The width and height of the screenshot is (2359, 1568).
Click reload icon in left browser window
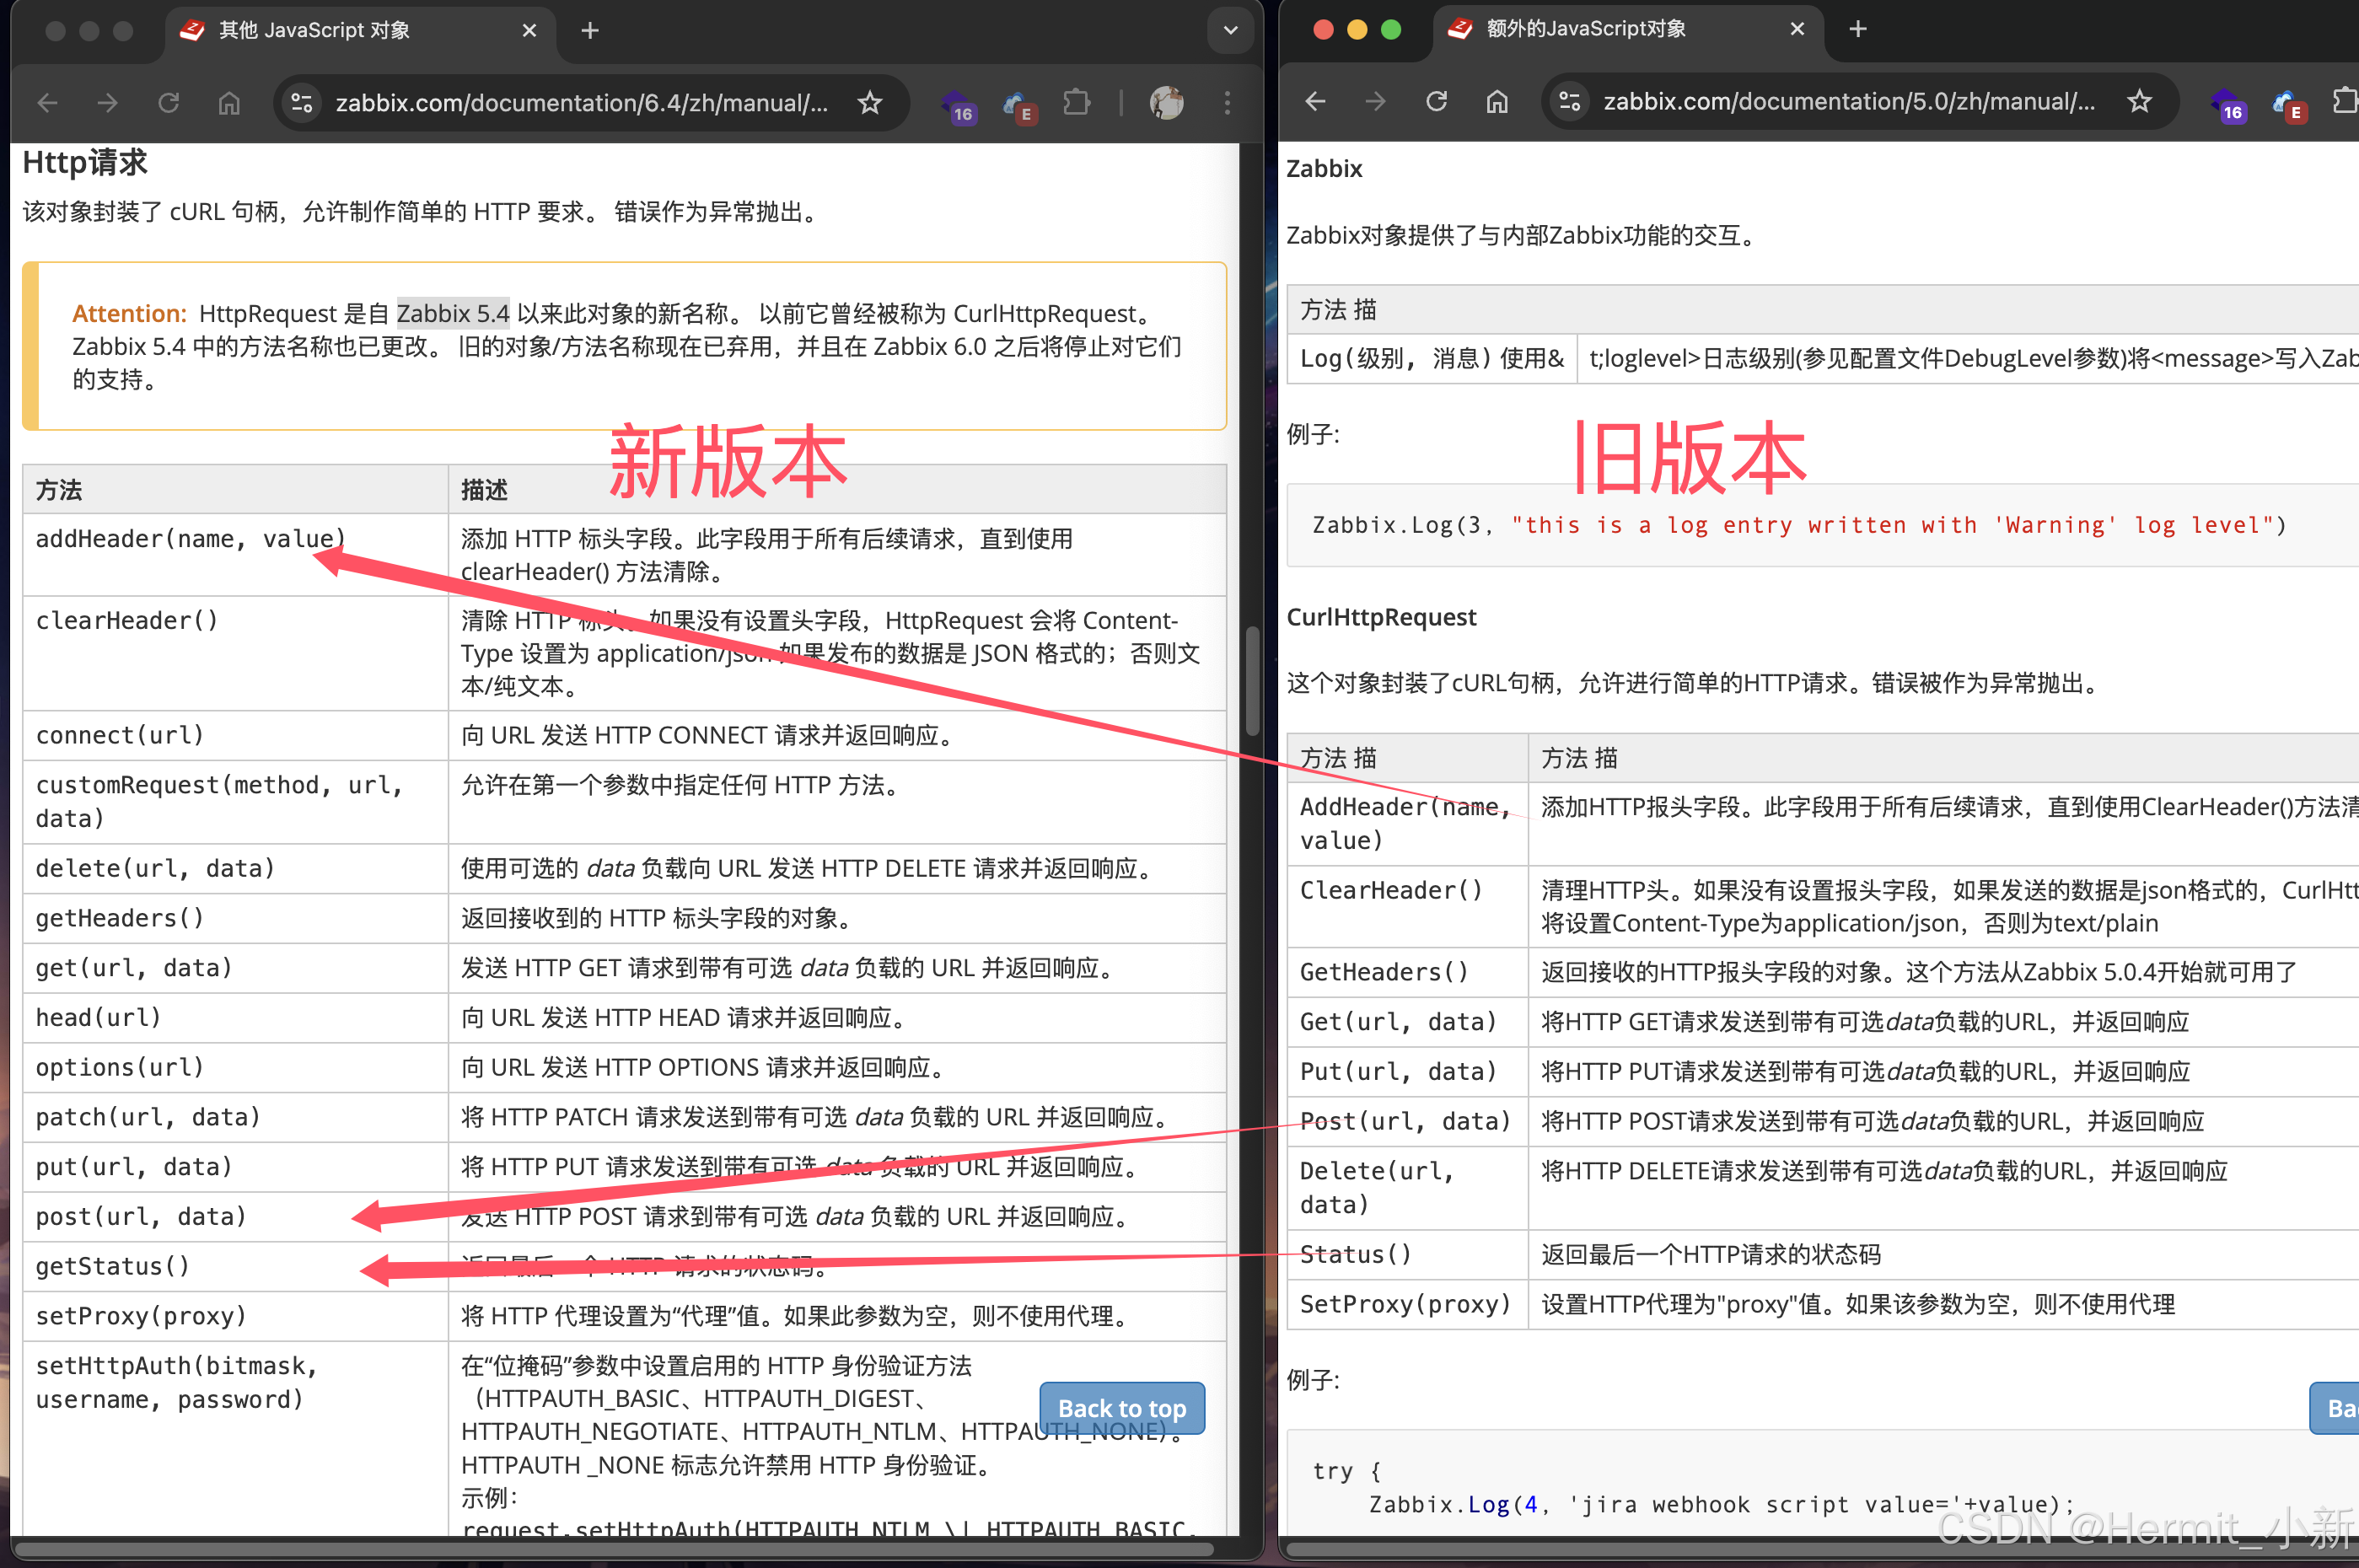click(x=168, y=103)
